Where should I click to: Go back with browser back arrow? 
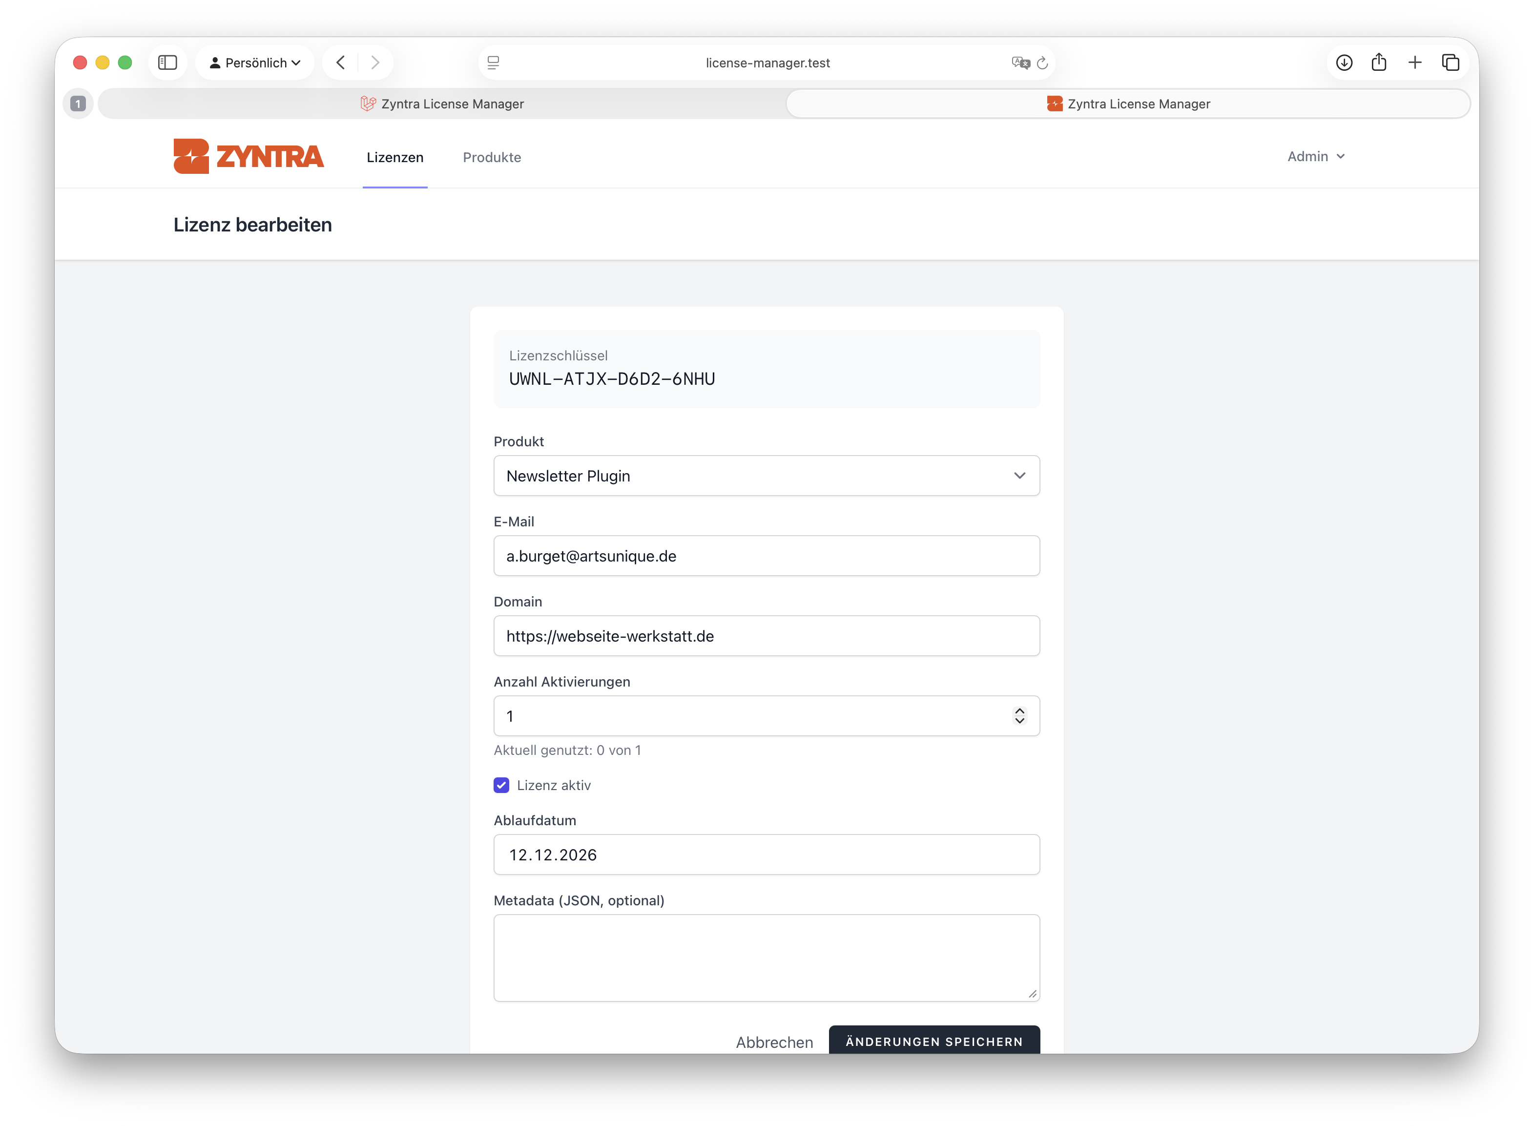(341, 63)
